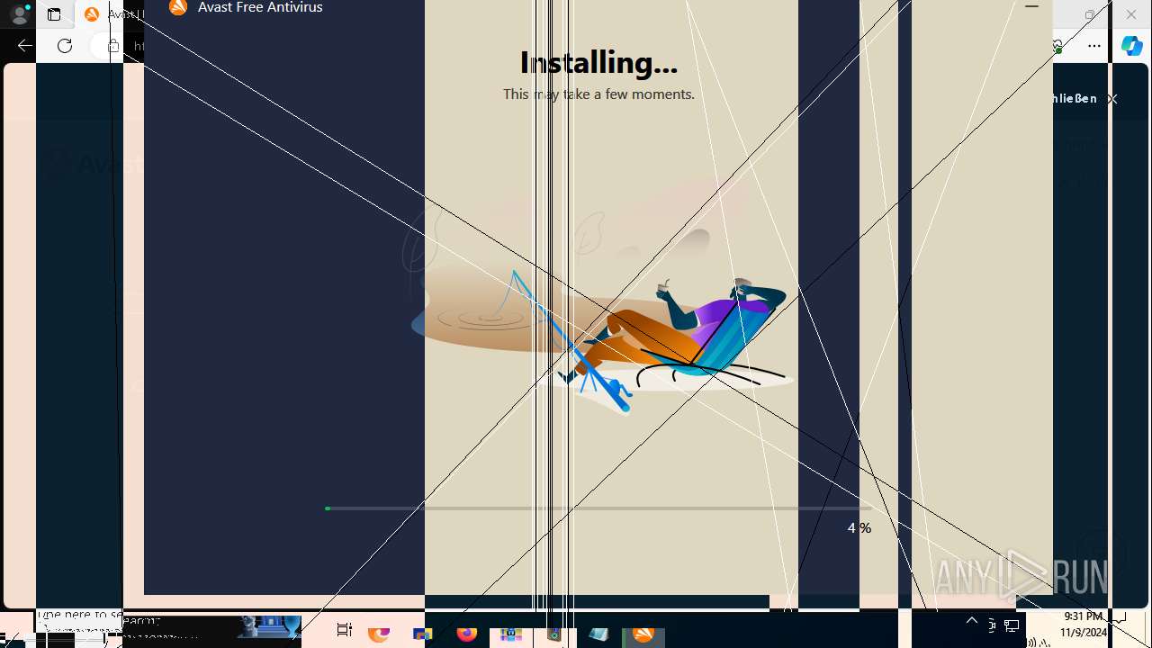
Task: Open Firefox from the taskbar
Action: pyautogui.click(x=466, y=633)
